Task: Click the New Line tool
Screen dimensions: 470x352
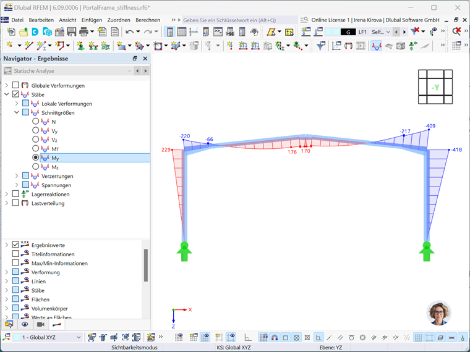Action: pos(29,46)
